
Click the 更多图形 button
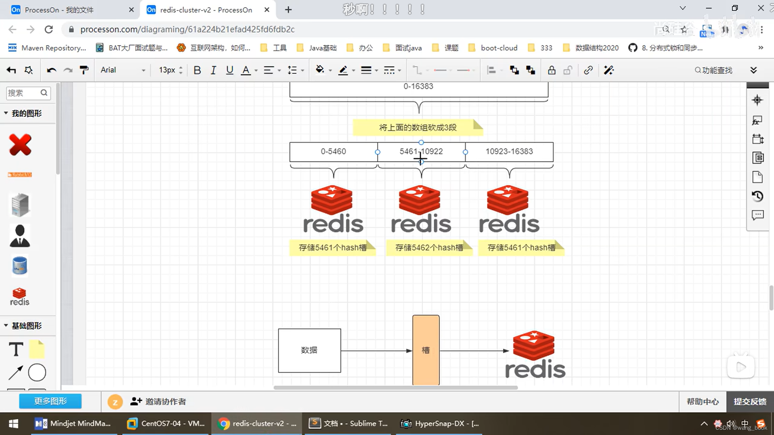coord(50,401)
